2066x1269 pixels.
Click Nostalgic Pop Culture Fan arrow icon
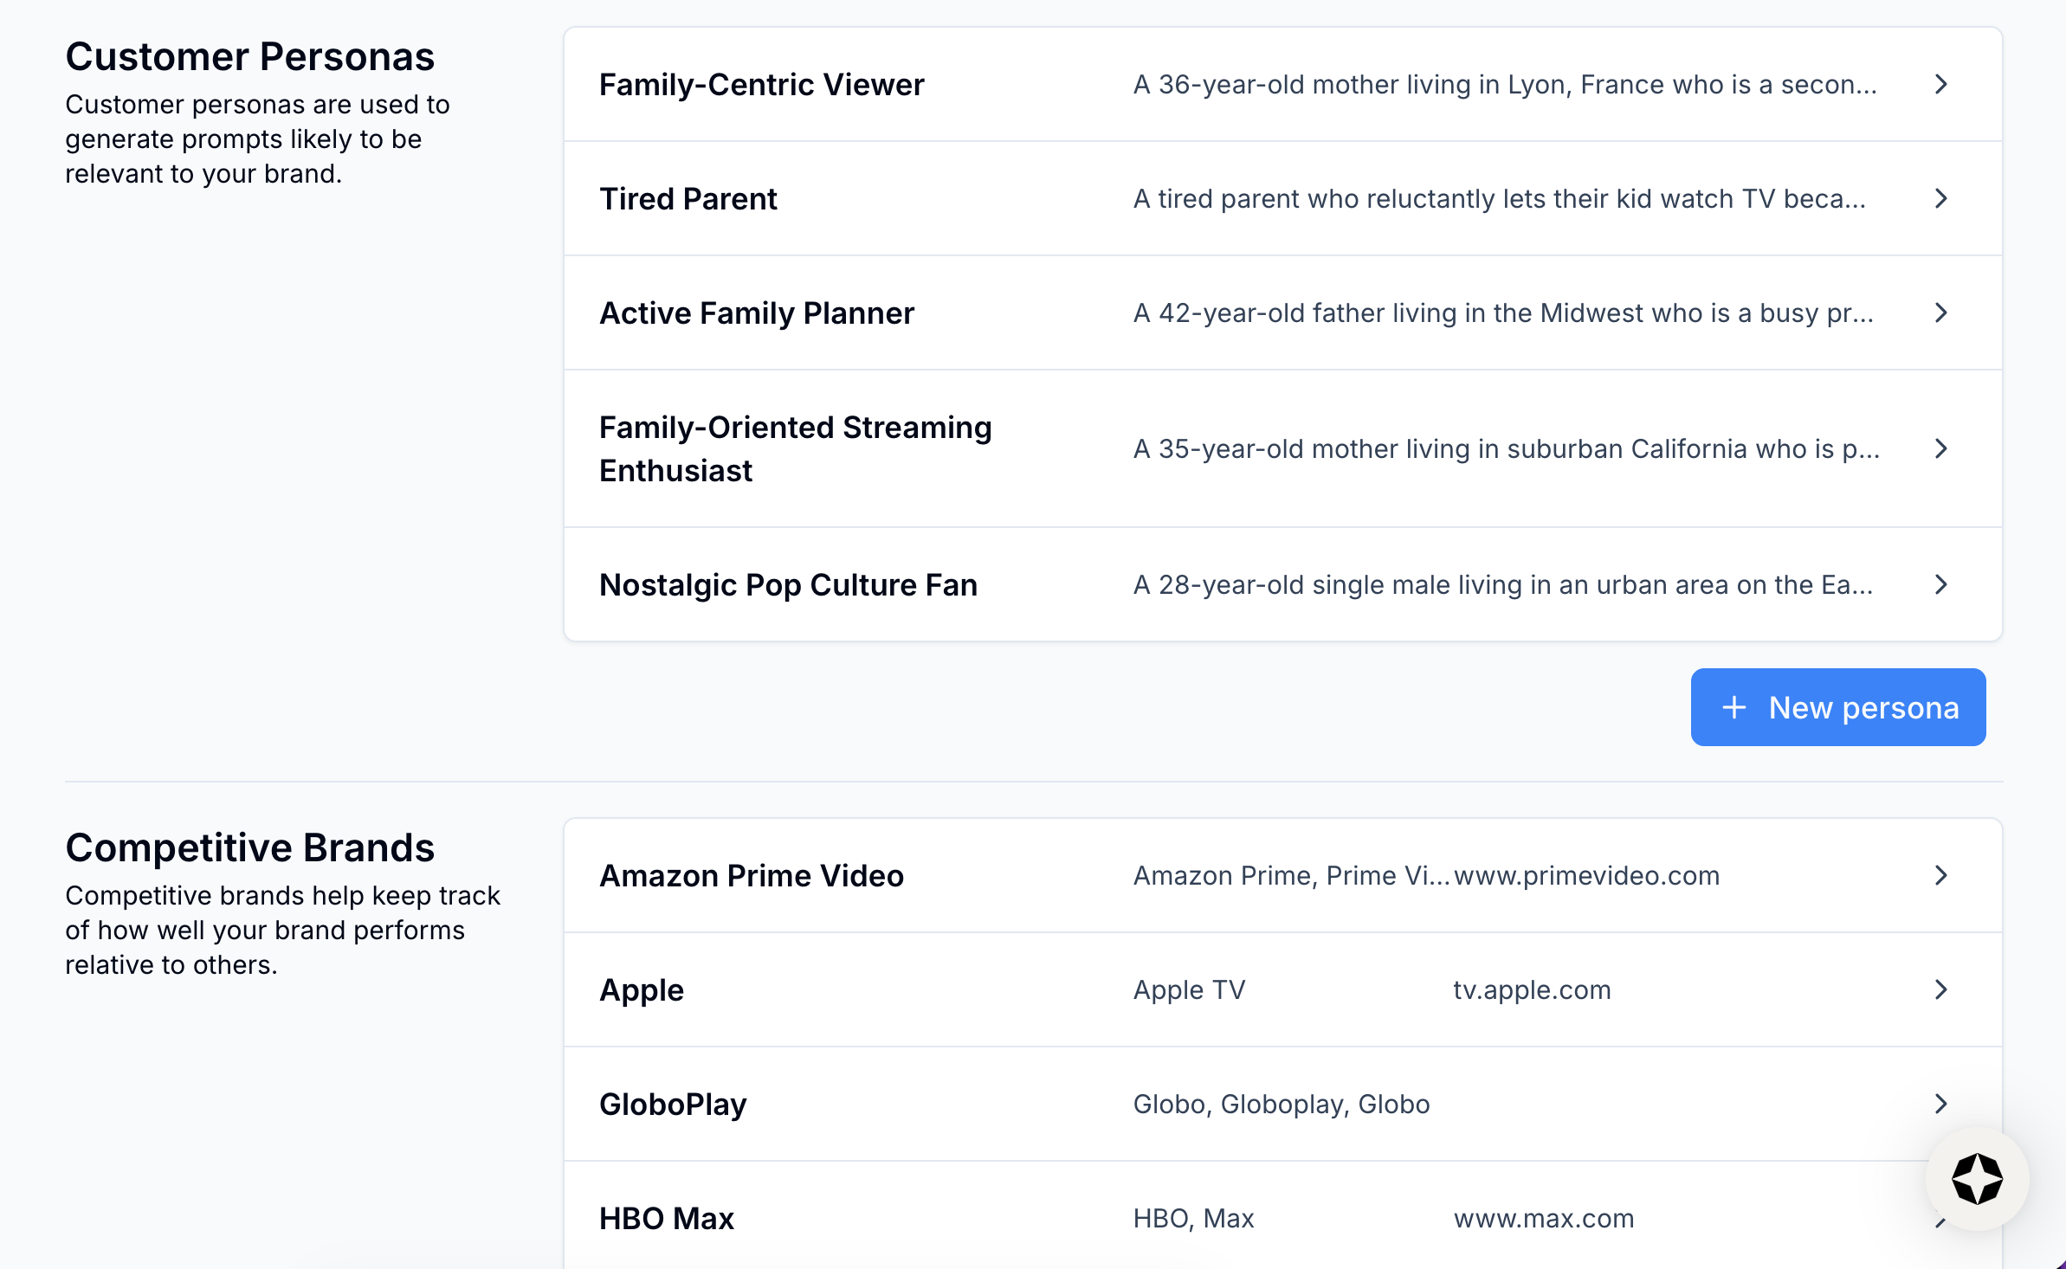pos(1940,584)
